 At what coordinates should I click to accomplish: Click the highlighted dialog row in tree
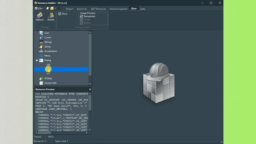tap(61, 69)
